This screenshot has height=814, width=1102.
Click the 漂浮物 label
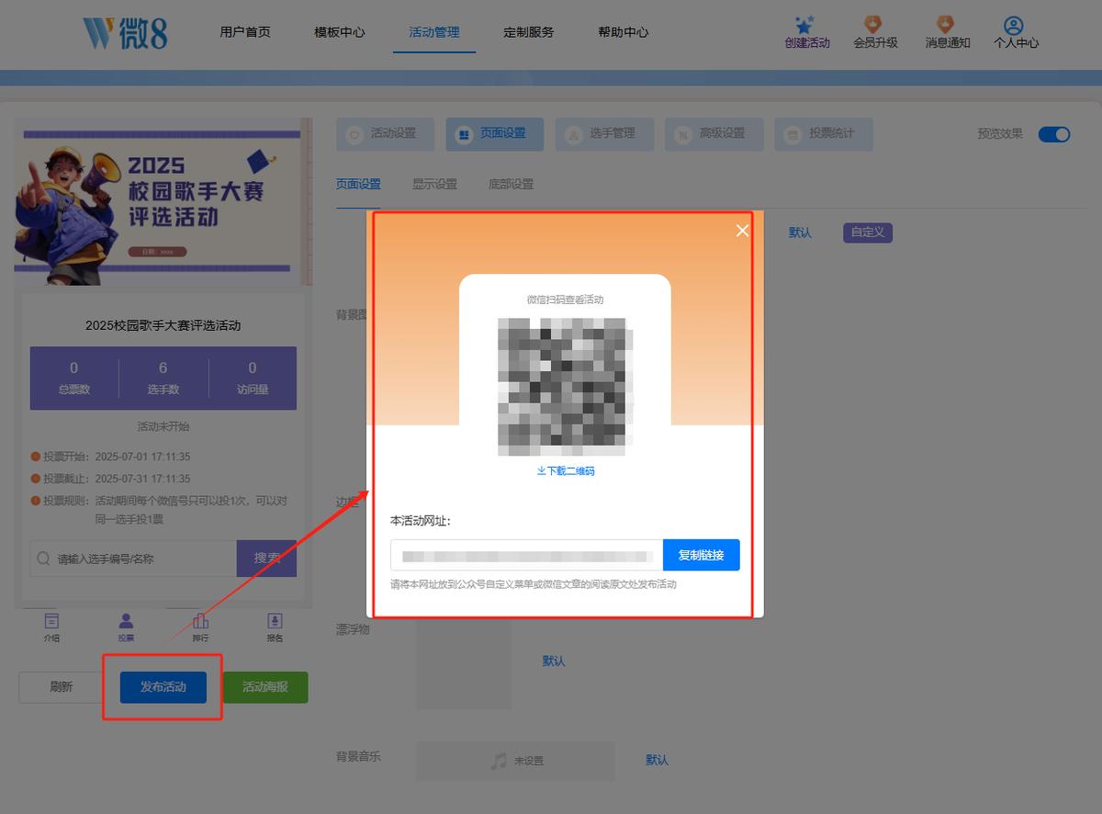tap(353, 629)
